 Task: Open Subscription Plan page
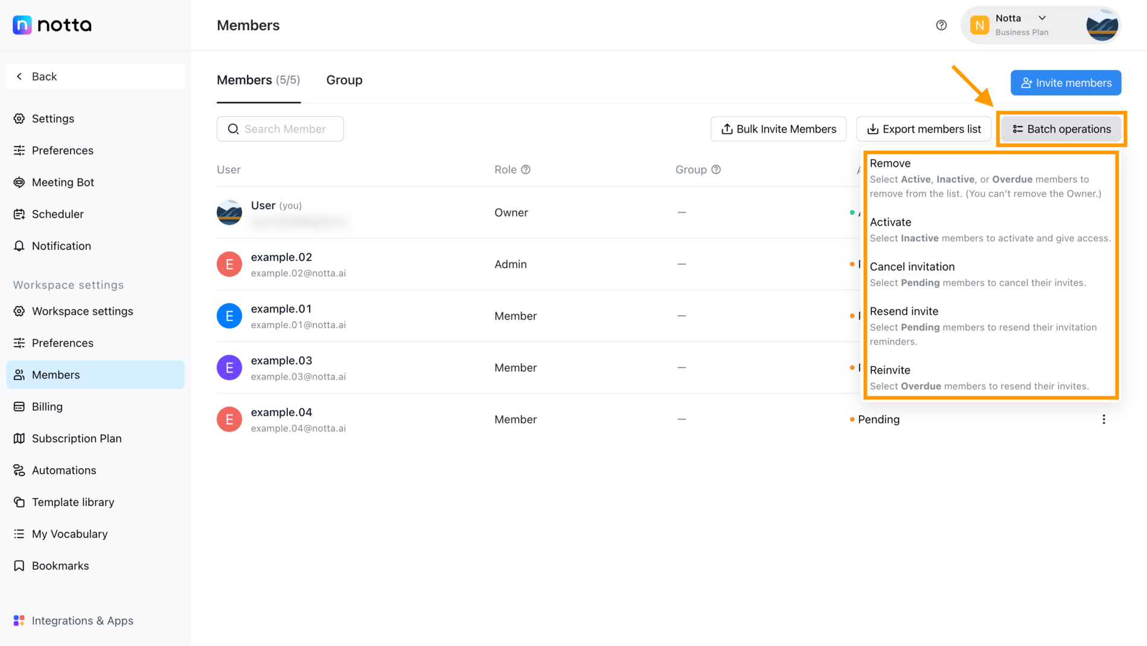[95, 439]
